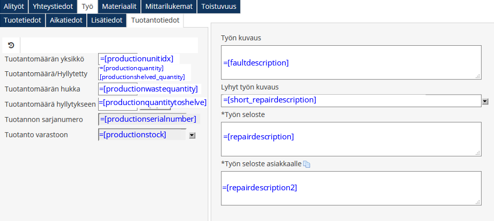
Task: Focus the Työn seloste asiakkaalle text area
Action: 351,188
